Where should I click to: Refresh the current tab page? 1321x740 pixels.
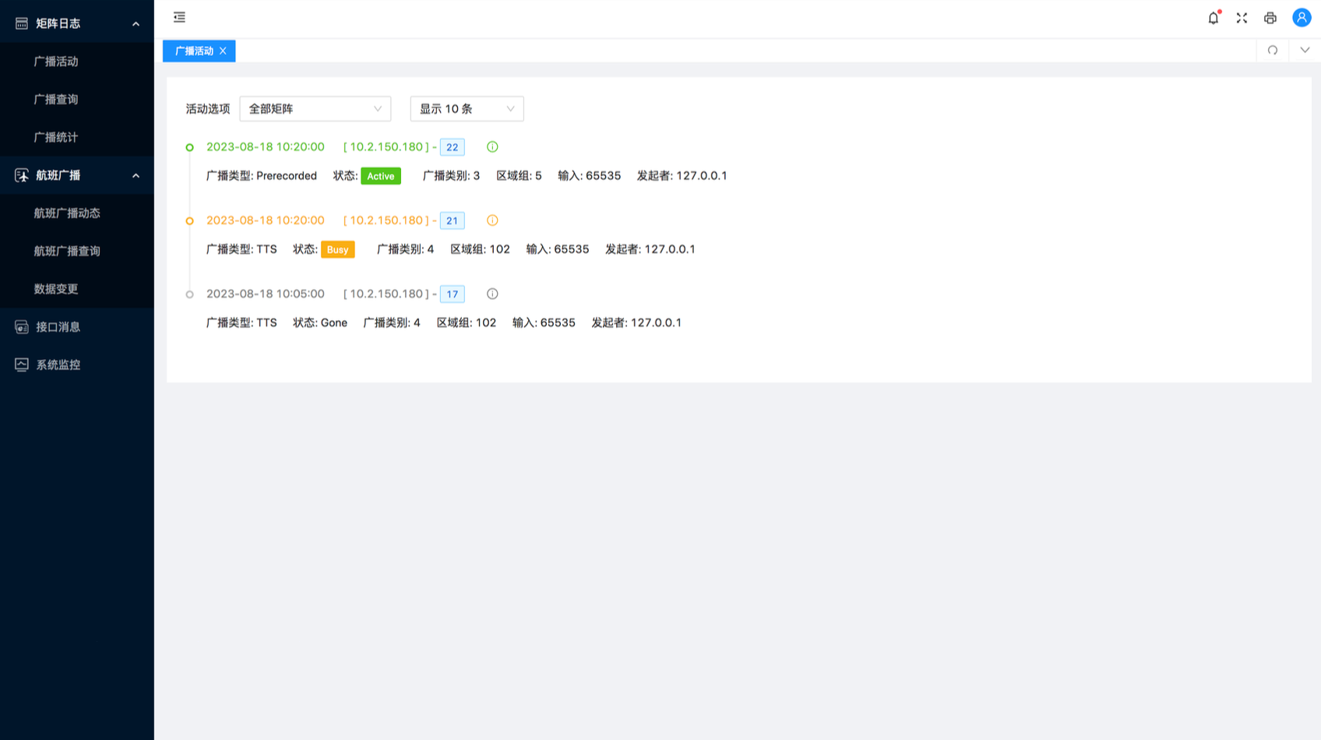(1272, 51)
